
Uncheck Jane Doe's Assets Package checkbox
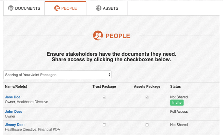pyautogui.click(x=147, y=97)
